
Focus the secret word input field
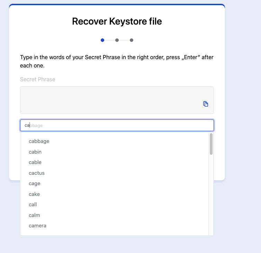(x=117, y=125)
